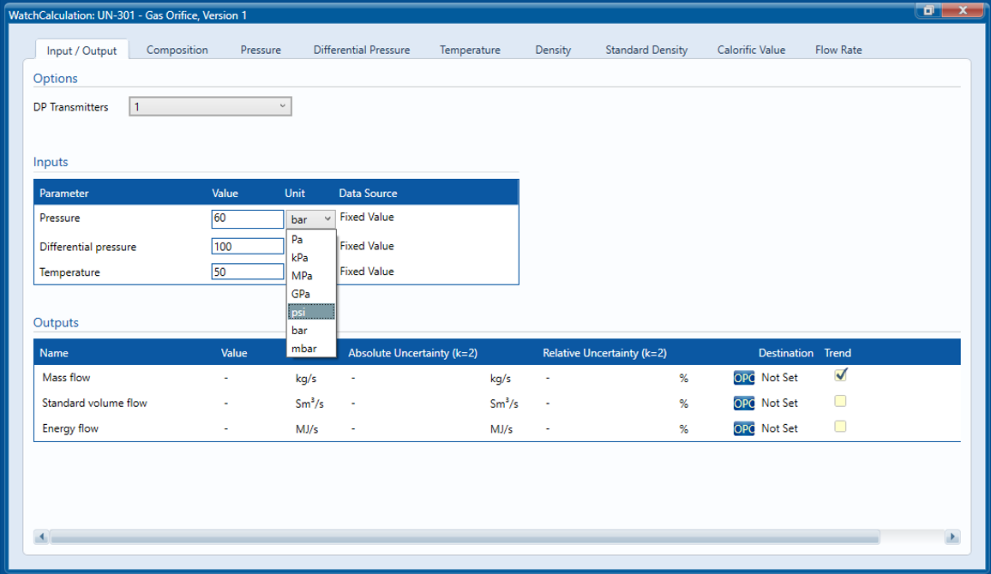Viewport: 991px width, 574px height.
Task: Open the Composition tab
Action: [x=177, y=50]
